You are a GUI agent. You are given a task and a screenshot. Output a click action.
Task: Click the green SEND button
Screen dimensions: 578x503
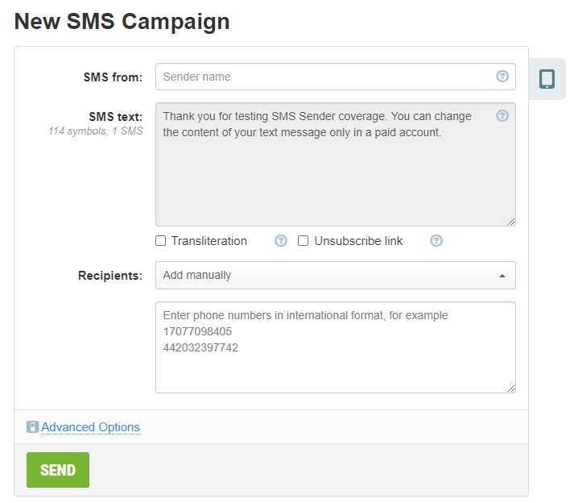(58, 470)
